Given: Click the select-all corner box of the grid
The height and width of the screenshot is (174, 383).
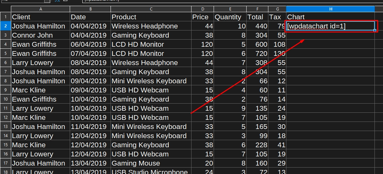Looking at the screenshot, I should point(5,9).
